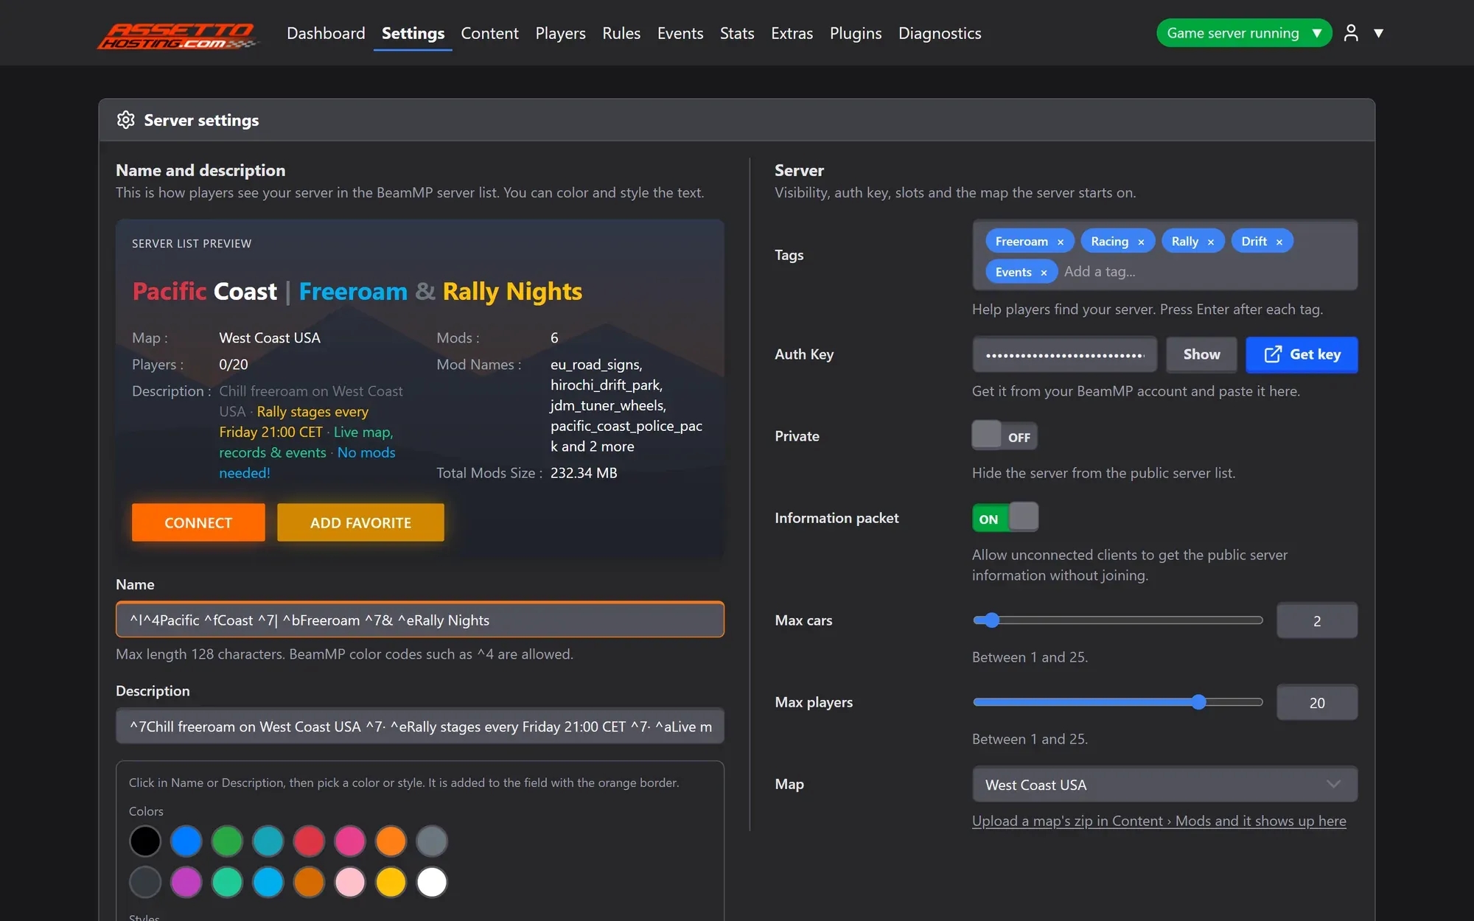Remove the Events tag
The image size is (1474, 921).
[1044, 273]
